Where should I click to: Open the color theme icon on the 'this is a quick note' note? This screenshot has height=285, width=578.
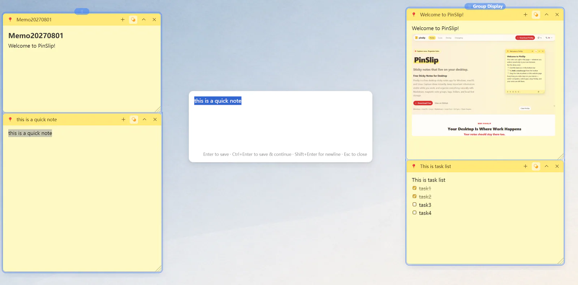click(x=134, y=119)
